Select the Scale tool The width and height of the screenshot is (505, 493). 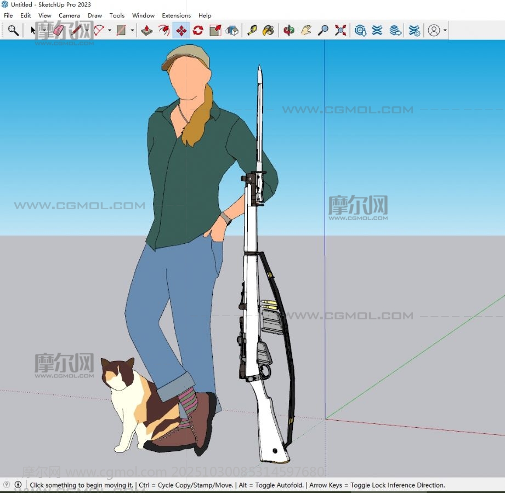[x=215, y=31]
